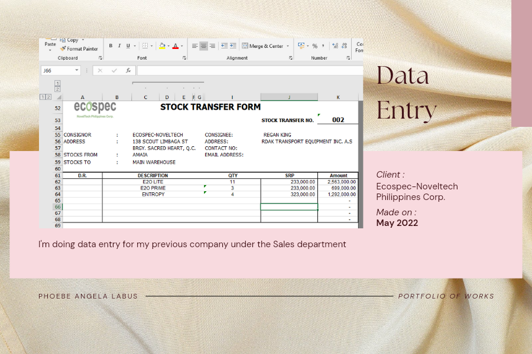This screenshot has height=354, width=532.
Task: Open the Fill Color dropdown arrow
Action: point(168,46)
